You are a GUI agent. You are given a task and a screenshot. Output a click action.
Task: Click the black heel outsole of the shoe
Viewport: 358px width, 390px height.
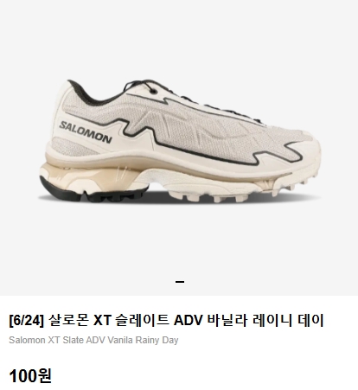pyautogui.click(x=86, y=194)
